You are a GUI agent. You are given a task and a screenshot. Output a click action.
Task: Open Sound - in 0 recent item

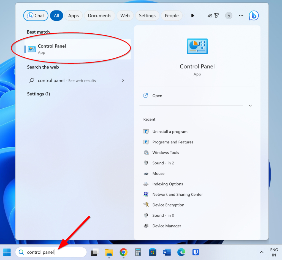point(197,215)
